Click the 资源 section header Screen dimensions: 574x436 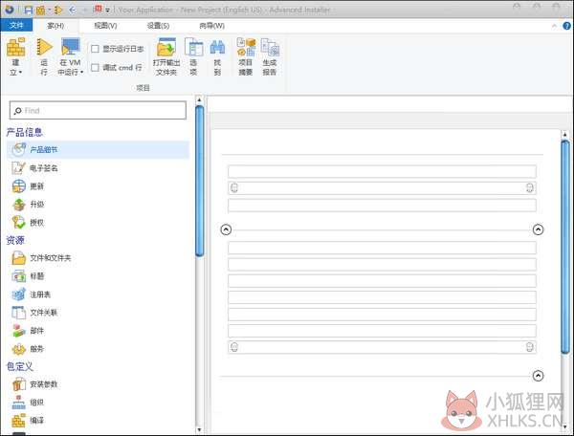(15, 240)
